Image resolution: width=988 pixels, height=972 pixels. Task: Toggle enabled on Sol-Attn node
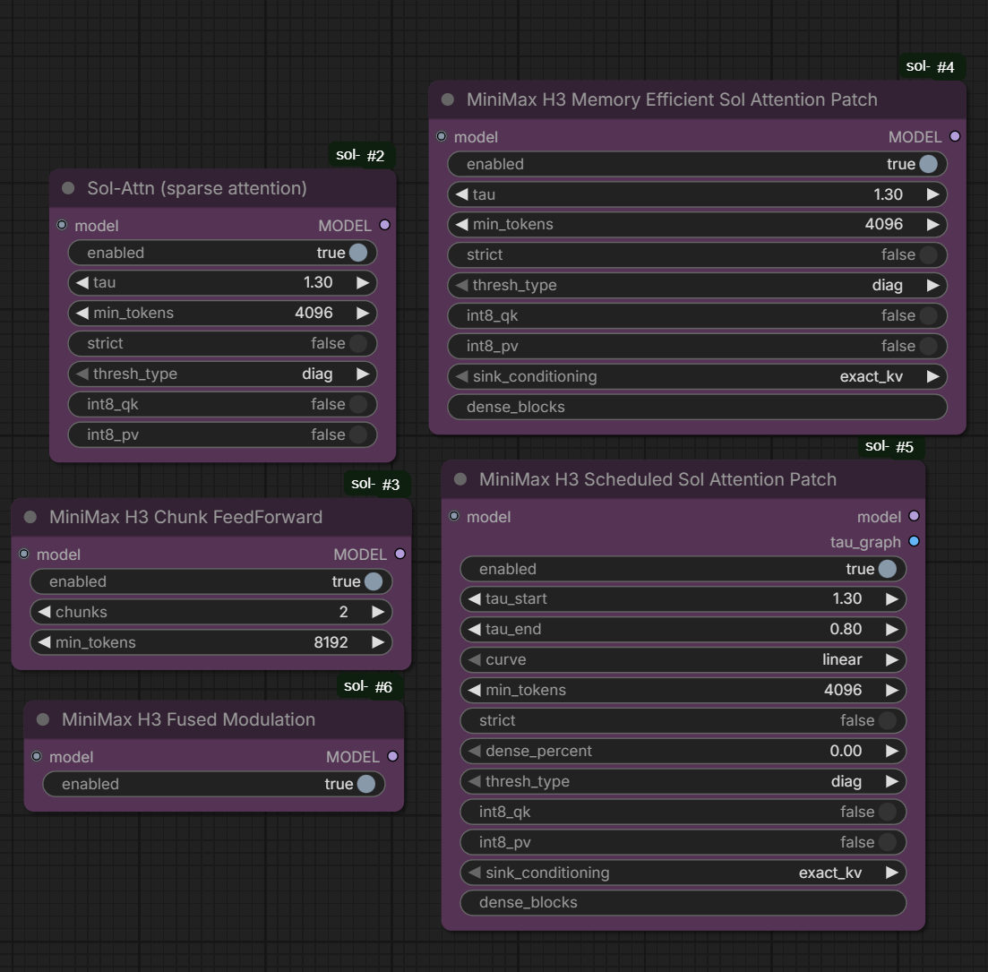222,253
